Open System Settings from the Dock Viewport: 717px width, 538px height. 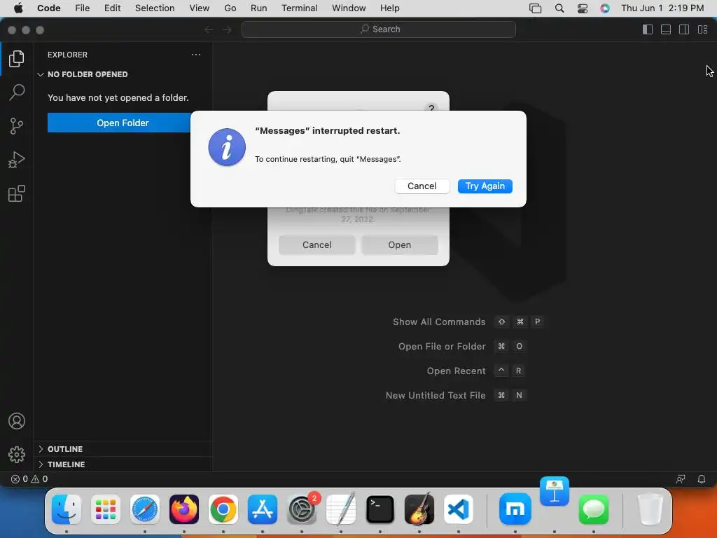pyautogui.click(x=302, y=509)
